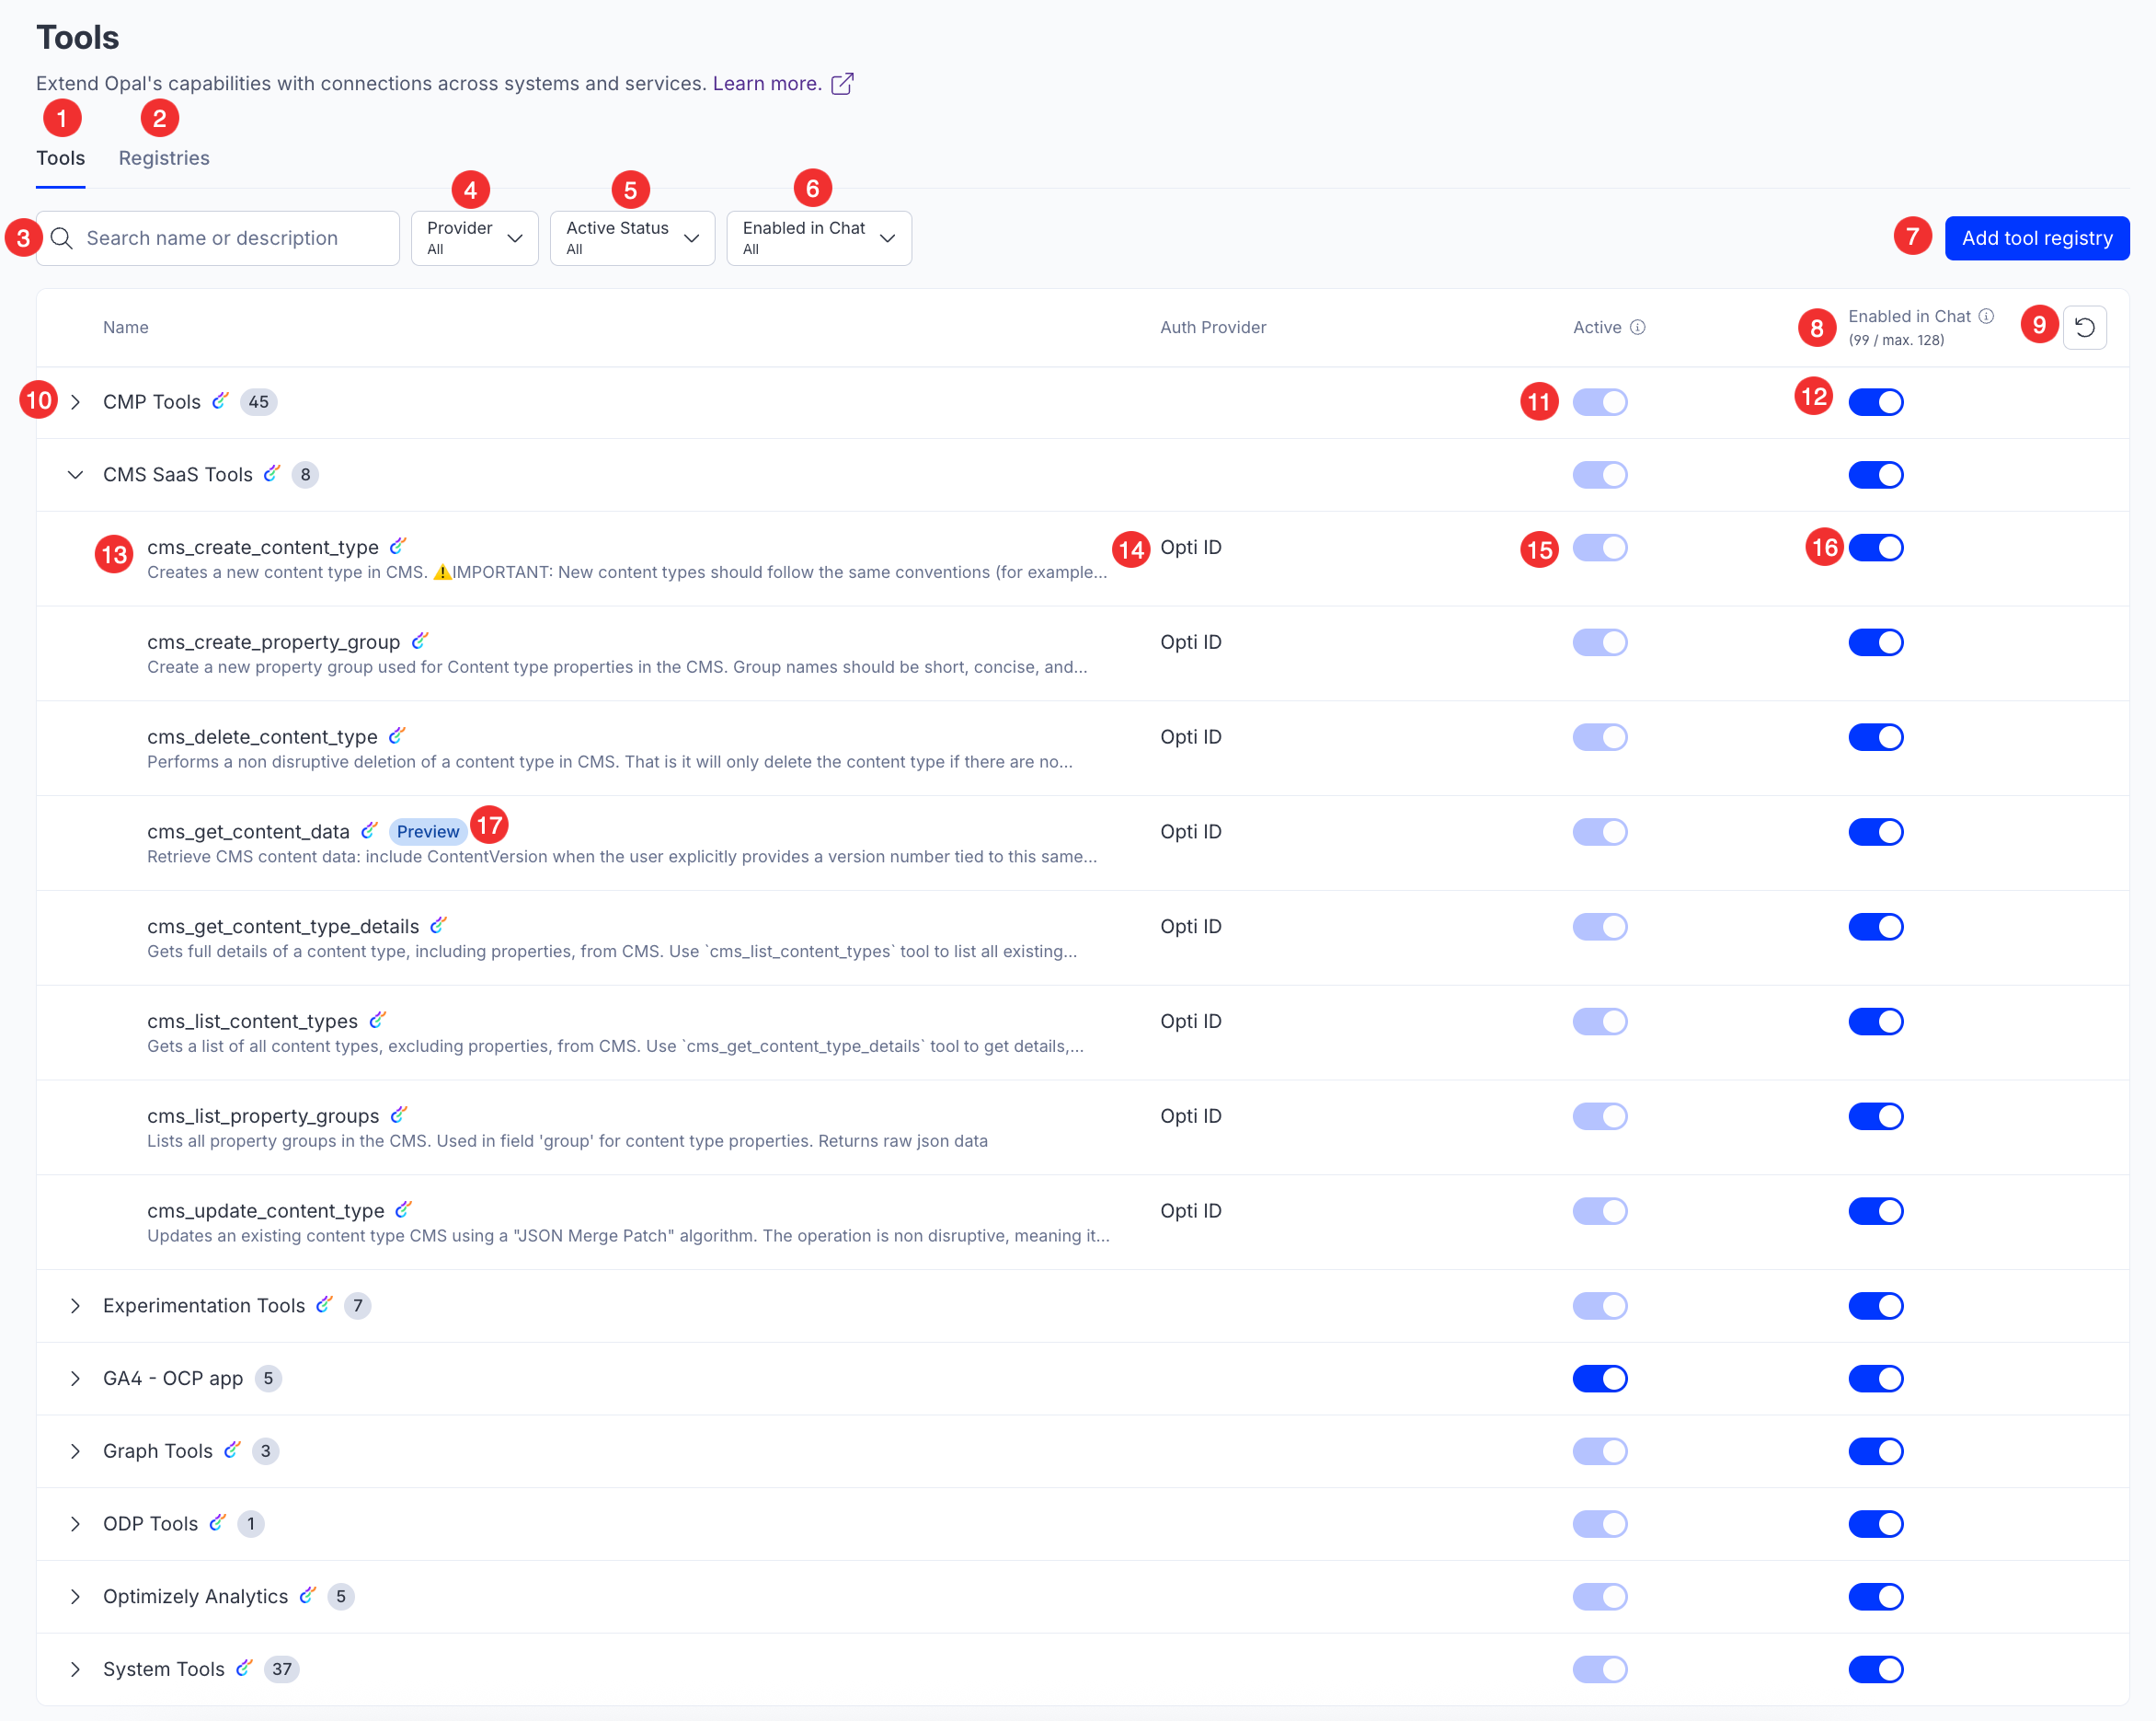Disable Enabled in Chat for CMP Tools
2156x1721 pixels.
click(1875, 402)
